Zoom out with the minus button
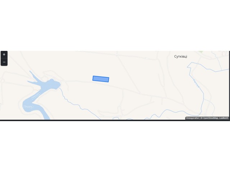Viewport: 230px width, 172px height. click(4, 62)
